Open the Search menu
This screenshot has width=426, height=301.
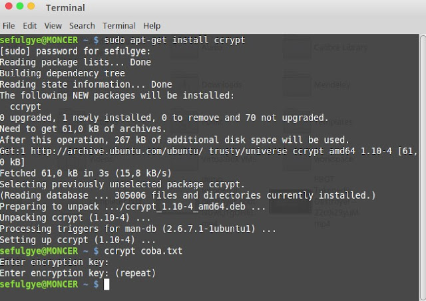(x=82, y=26)
